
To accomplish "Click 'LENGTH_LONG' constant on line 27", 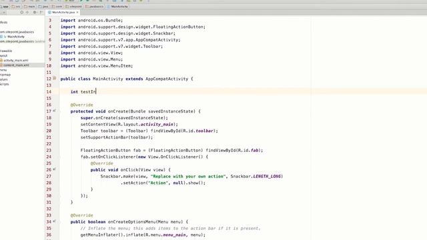I will tap(267, 177).
